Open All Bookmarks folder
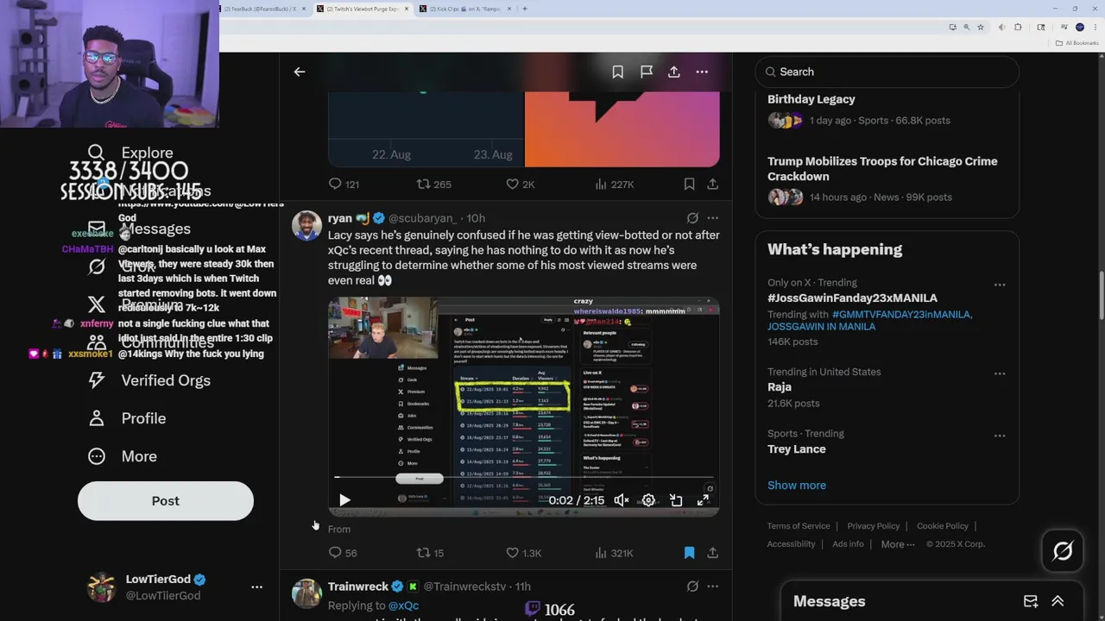 point(1078,43)
